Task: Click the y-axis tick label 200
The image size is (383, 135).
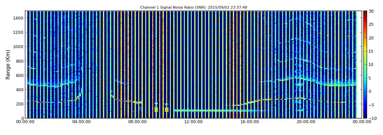Action: click(20, 104)
